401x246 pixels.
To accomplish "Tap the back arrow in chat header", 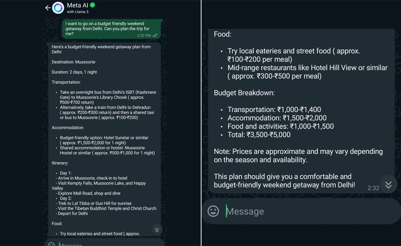I will pyautogui.click(x=47, y=8).
